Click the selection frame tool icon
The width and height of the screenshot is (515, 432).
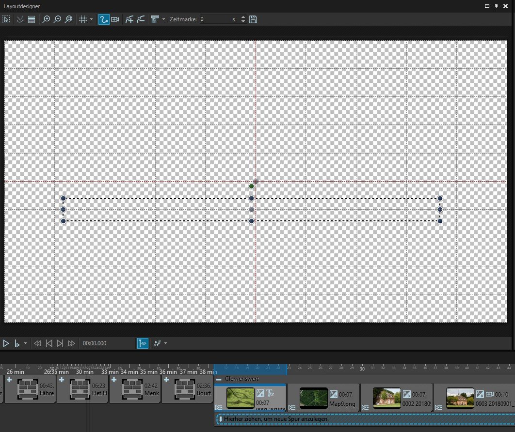click(6, 19)
